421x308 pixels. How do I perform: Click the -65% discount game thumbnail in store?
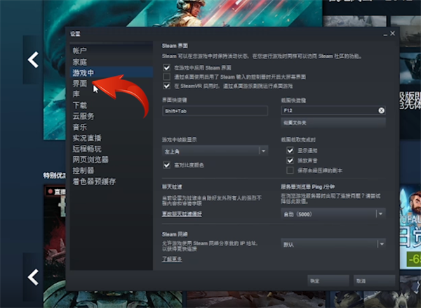(x=410, y=227)
